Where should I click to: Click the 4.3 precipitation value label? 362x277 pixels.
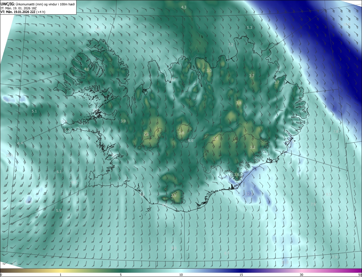tap(184, 7)
